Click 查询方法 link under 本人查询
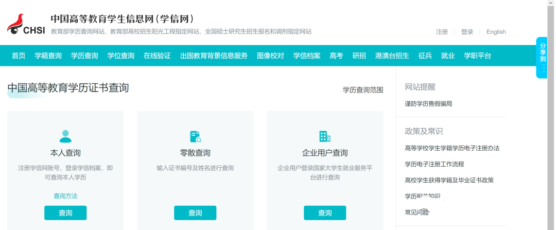The width and height of the screenshot is (556, 230). (65, 196)
